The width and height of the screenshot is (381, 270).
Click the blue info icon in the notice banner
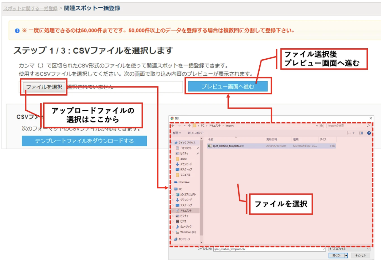17,31
